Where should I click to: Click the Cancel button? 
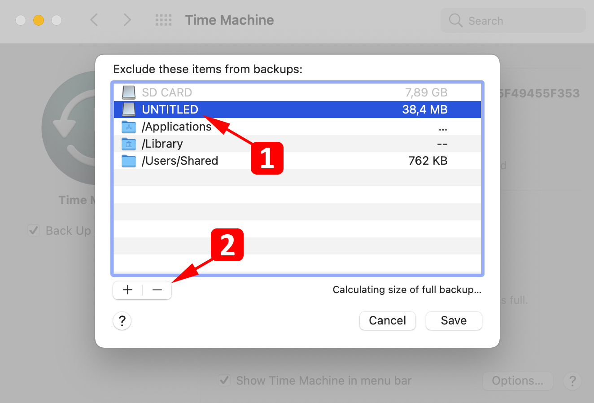[388, 321]
